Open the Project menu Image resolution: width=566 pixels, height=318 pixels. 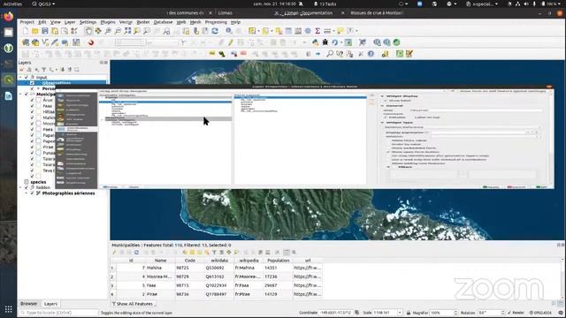(x=27, y=22)
